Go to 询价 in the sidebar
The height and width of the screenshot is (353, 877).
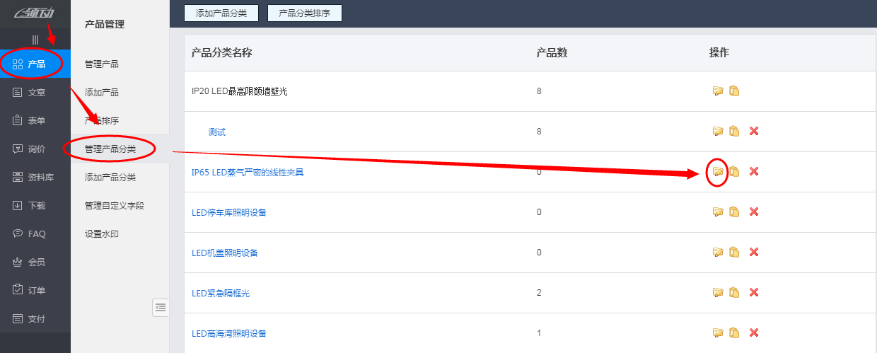point(35,149)
